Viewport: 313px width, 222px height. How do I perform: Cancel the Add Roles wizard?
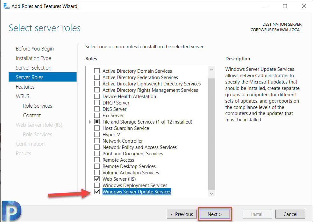[290, 214]
